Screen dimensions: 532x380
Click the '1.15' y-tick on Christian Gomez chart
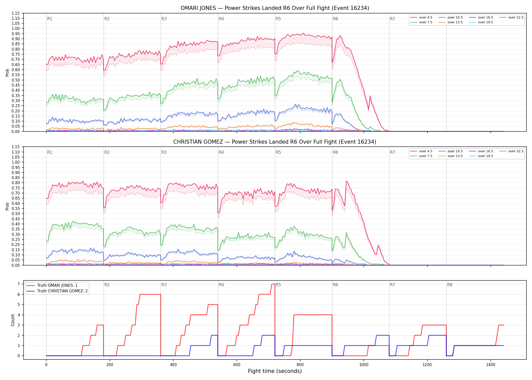pyautogui.click(x=15, y=147)
